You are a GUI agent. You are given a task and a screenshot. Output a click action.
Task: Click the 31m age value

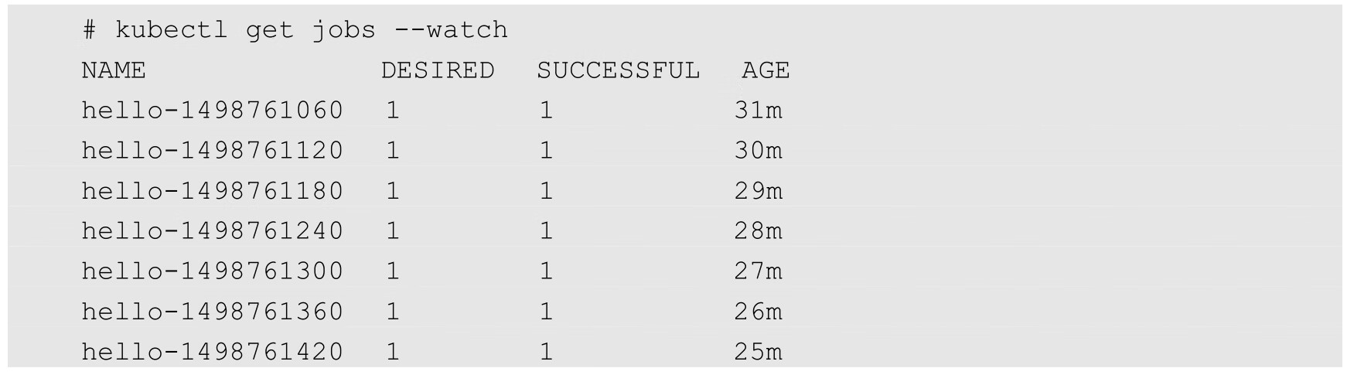click(758, 111)
